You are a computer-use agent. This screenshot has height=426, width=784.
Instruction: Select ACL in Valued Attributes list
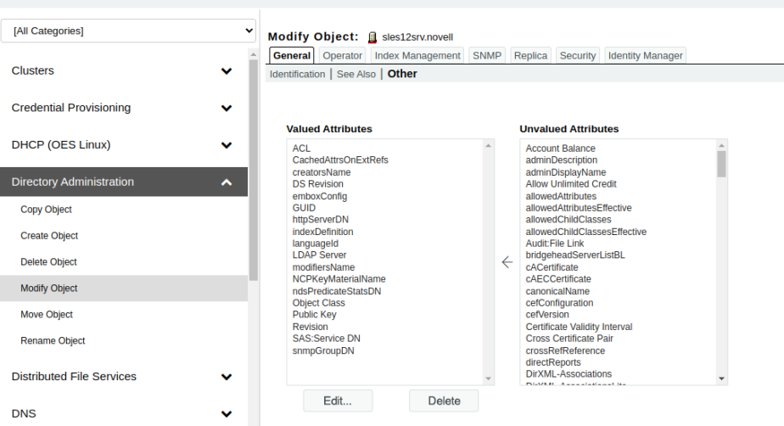pos(301,149)
